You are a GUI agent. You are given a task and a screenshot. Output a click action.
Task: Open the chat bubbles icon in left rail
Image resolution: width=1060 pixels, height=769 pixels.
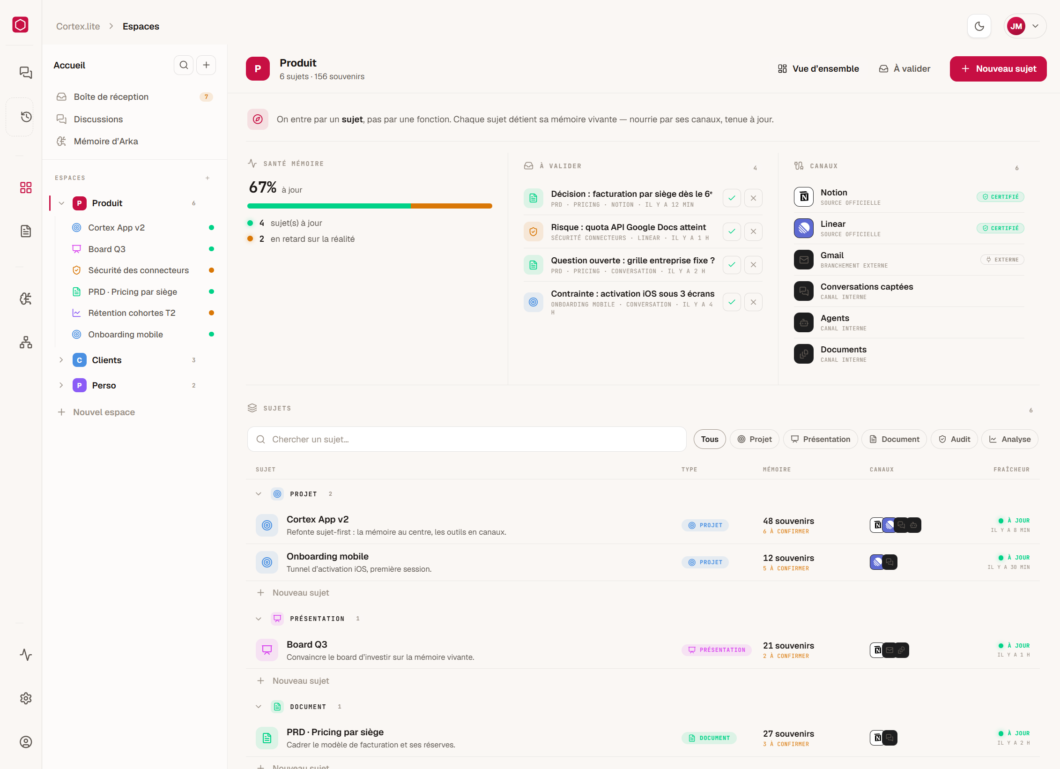(x=26, y=73)
